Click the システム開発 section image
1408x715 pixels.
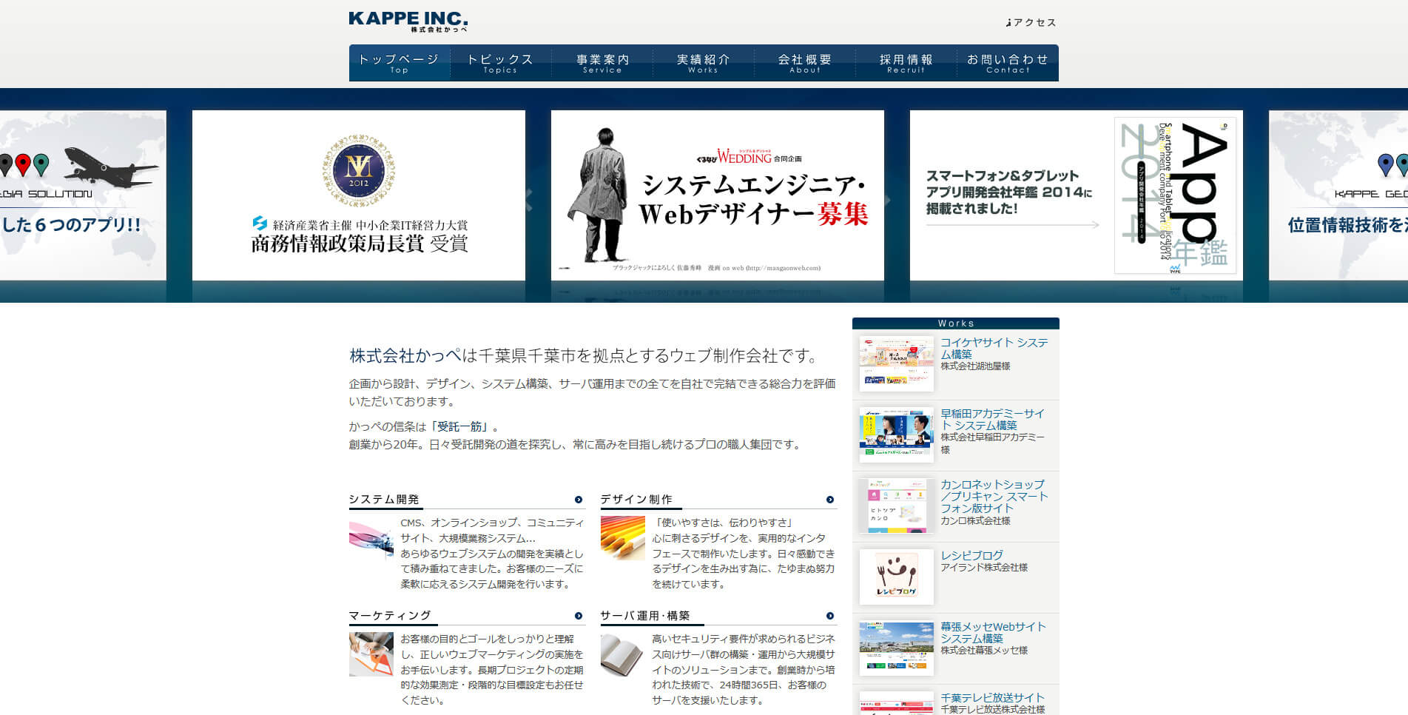click(x=371, y=538)
